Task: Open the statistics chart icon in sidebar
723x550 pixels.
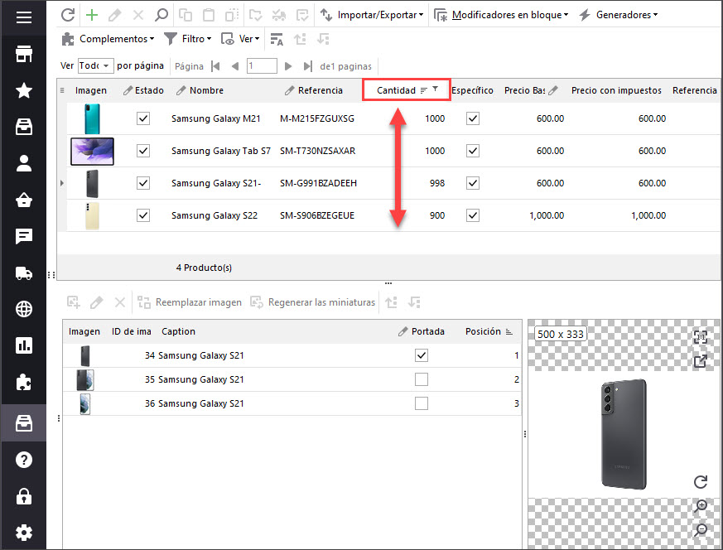Action: [23, 345]
